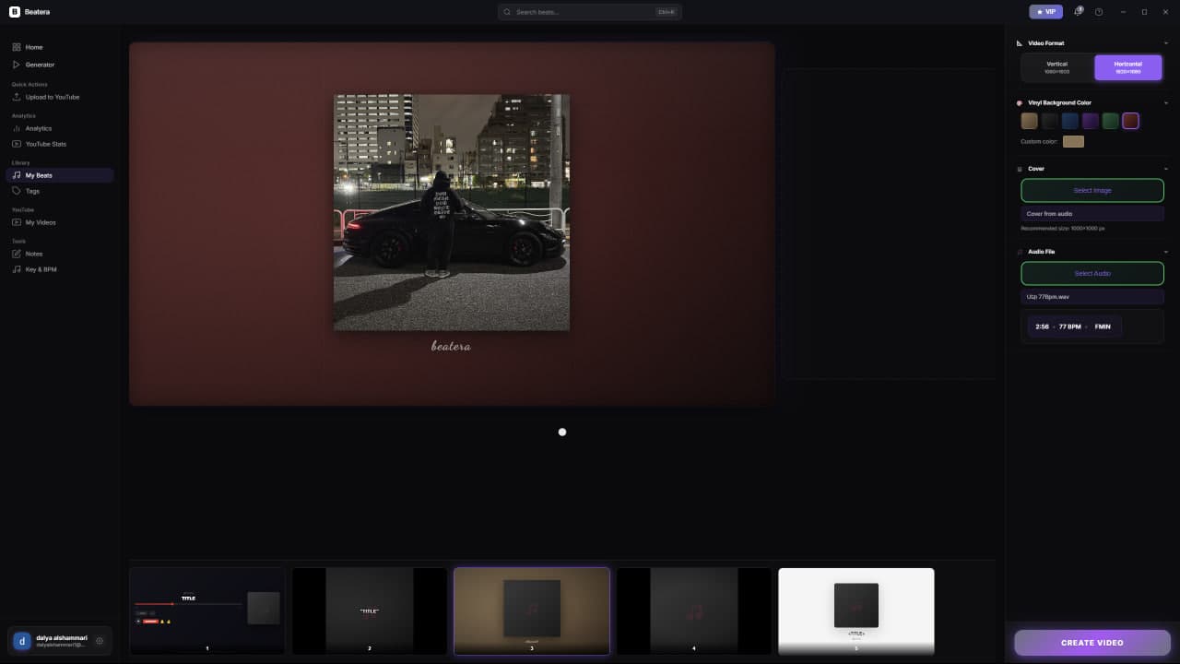Select video template thumbnail number 5
Viewport: 1180px width, 664px height.
(x=855, y=611)
